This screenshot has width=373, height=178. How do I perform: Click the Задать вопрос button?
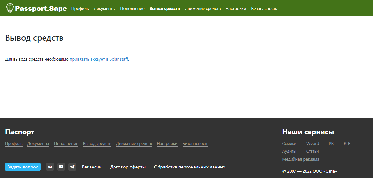click(x=23, y=167)
